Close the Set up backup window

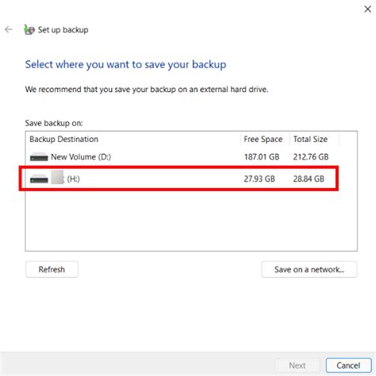tap(367, 10)
